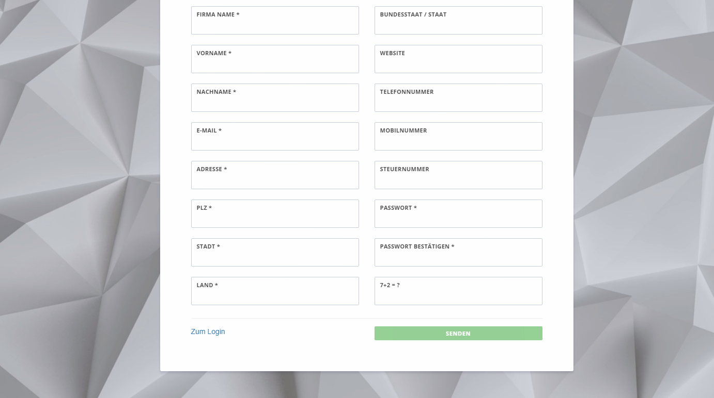The width and height of the screenshot is (714, 398).
Task: Click the 7+2 captcha answer field
Action: click(x=458, y=295)
